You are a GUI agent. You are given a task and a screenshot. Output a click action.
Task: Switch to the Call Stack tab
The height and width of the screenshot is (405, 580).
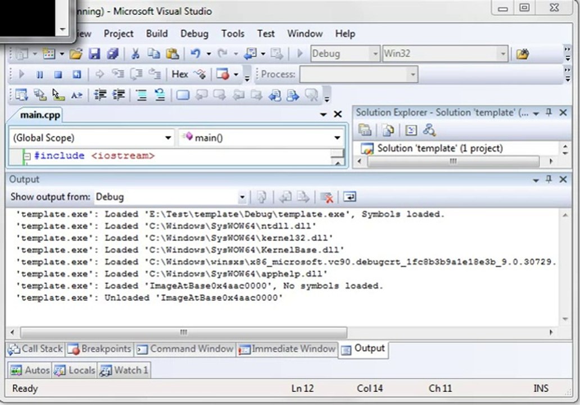click(35, 349)
